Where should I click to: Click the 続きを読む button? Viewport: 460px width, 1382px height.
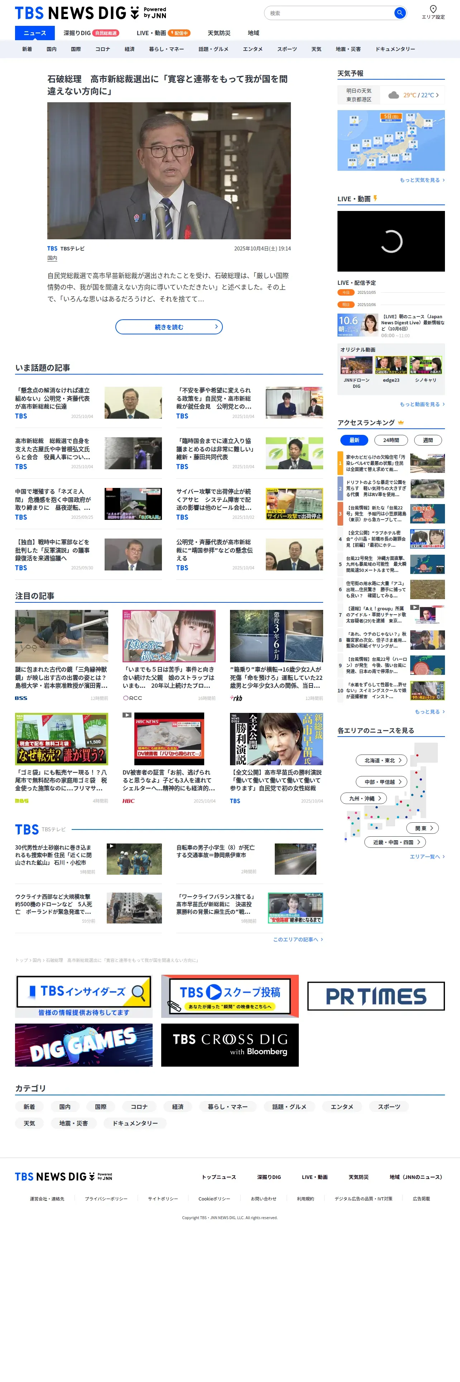(169, 327)
